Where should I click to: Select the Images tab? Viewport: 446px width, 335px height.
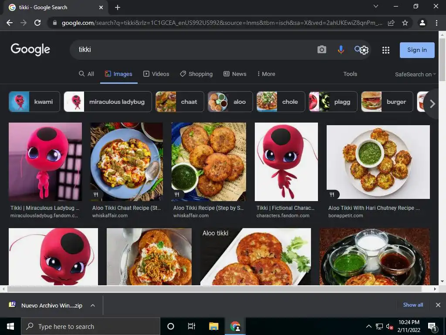(x=118, y=74)
